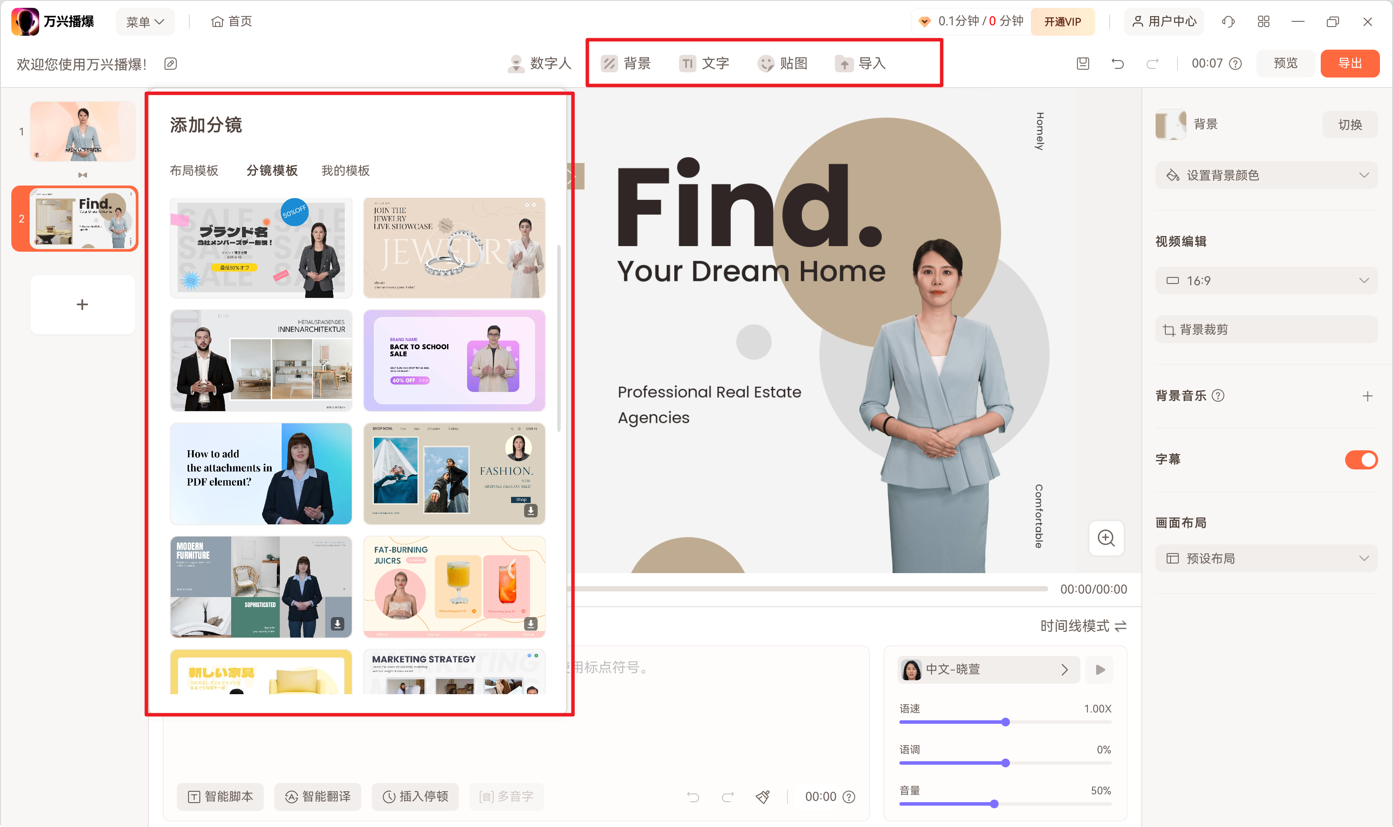
Task: Click the undo arrow icon
Action: click(x=1118, y=64)
